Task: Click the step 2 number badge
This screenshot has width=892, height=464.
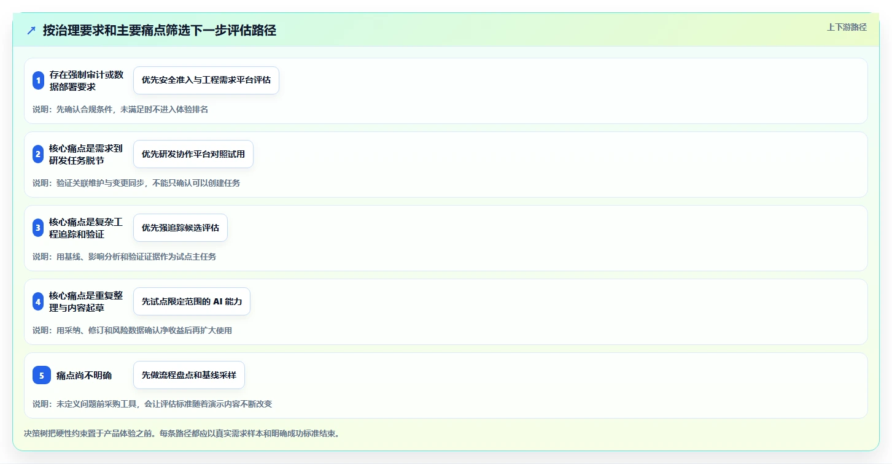Action: pyautogui.click(x=38, y=154)
